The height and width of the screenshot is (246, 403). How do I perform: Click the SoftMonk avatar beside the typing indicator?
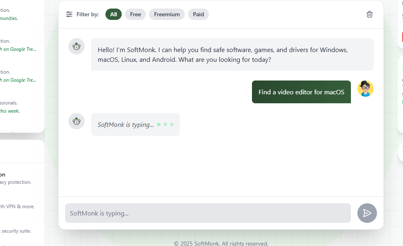(x=77, y=121)
